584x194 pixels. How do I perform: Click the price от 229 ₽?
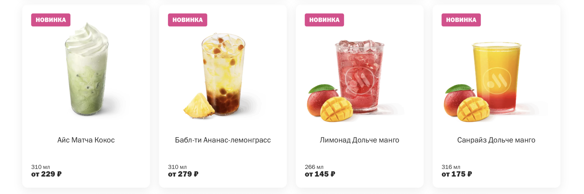coord(46,174)
